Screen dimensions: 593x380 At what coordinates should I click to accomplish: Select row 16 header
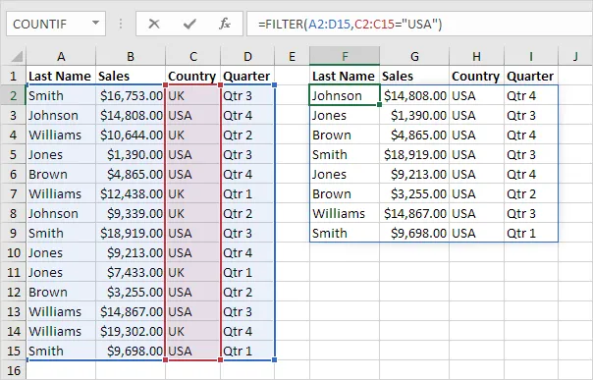(x=13, y=370)
